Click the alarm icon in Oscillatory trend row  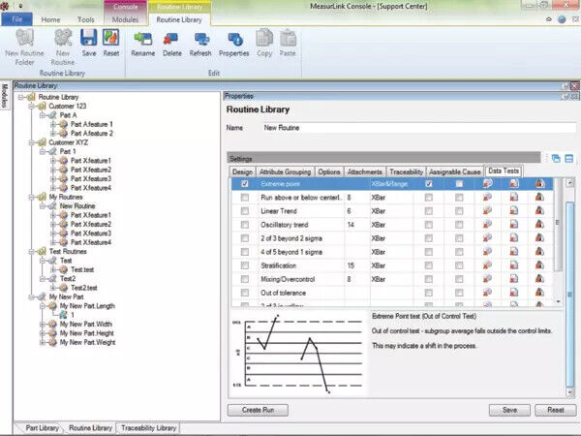[x=540, y=225]
